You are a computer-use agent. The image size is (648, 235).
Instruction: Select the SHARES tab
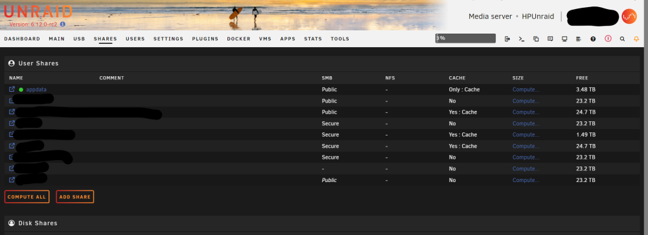click(x=106, y=39)
